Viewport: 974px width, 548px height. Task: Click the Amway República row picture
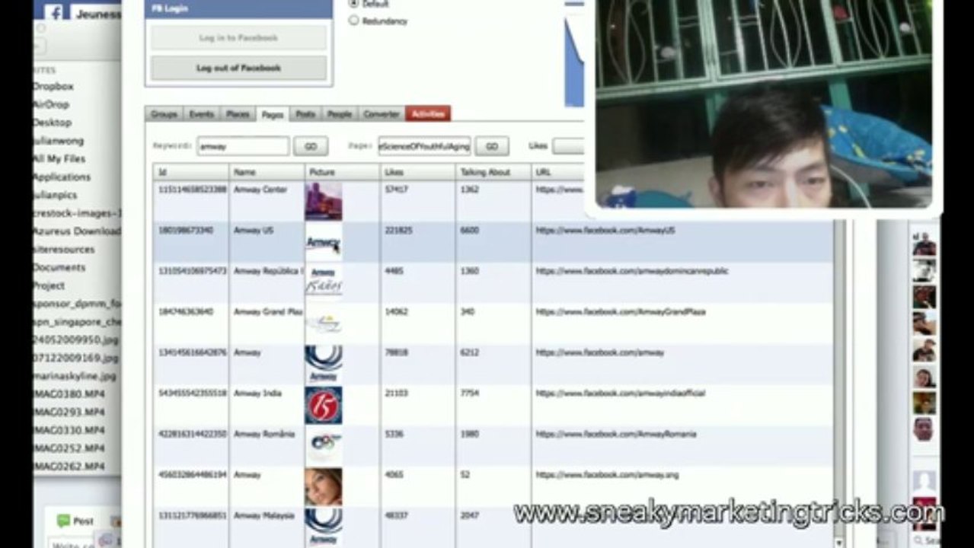pos(324,282)
